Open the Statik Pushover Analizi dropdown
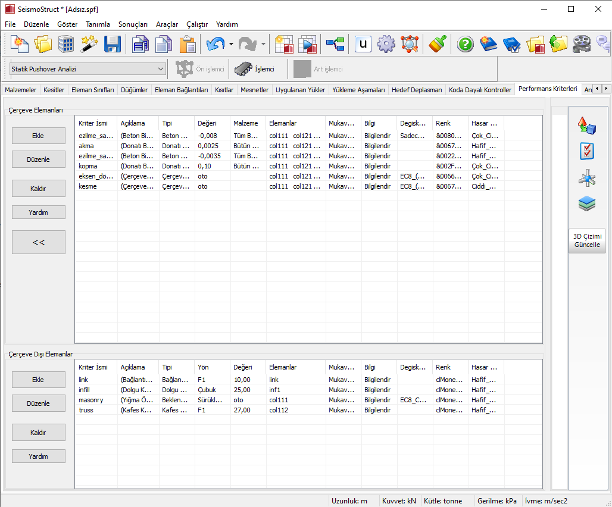The height and width of the screenshot is (507, 612). [88, 69]
